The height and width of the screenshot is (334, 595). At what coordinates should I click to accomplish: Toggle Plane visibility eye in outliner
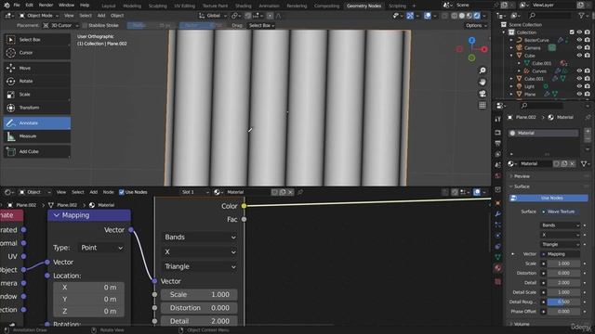pos(579,95)
